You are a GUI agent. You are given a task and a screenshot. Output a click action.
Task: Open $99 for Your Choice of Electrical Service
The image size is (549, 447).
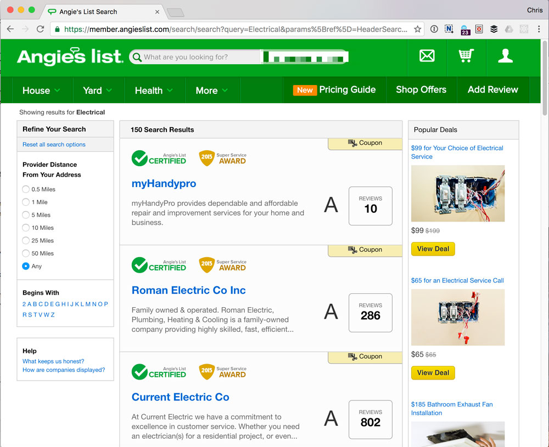coord(457,152)
